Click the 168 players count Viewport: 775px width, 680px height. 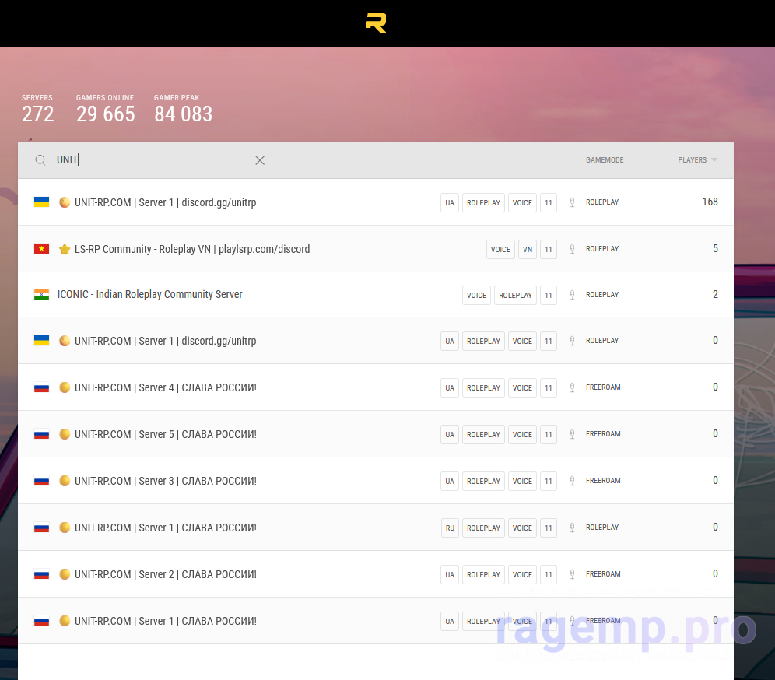[x=710, y=202]
